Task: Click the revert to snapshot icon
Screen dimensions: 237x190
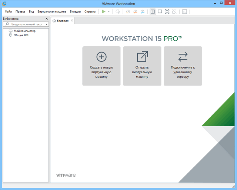Action: tap(135, 11)
